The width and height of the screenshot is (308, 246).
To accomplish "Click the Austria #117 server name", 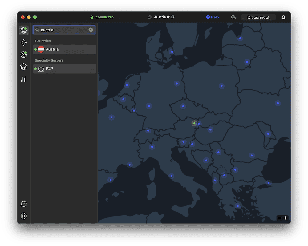I will click(x=164, y=17).
